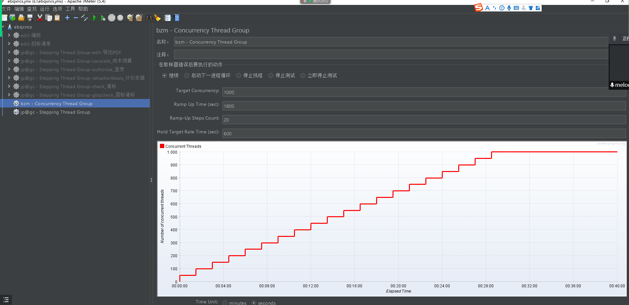
Task: Click the Clear All double broom icon
Action: coord(139,18)
